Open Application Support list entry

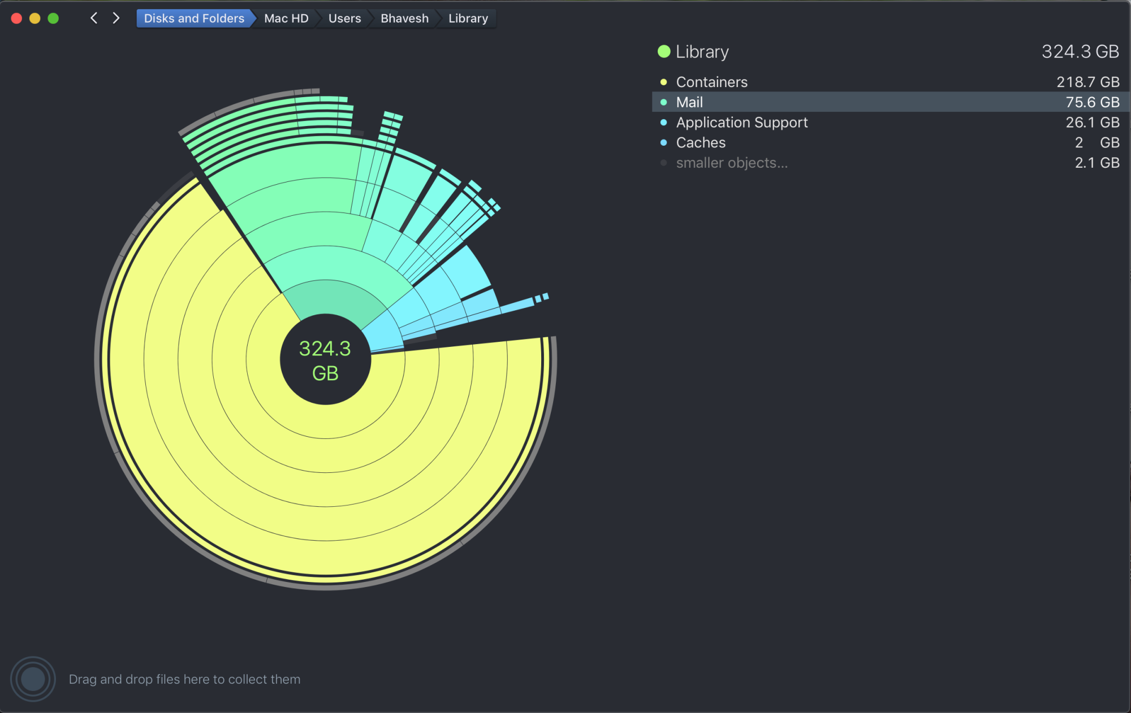741,123
